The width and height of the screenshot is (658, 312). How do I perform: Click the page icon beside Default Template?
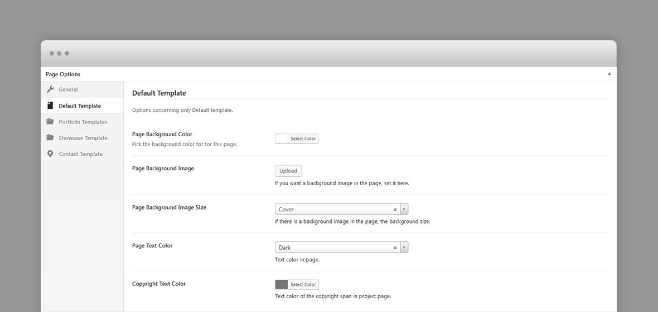(50, 106)
